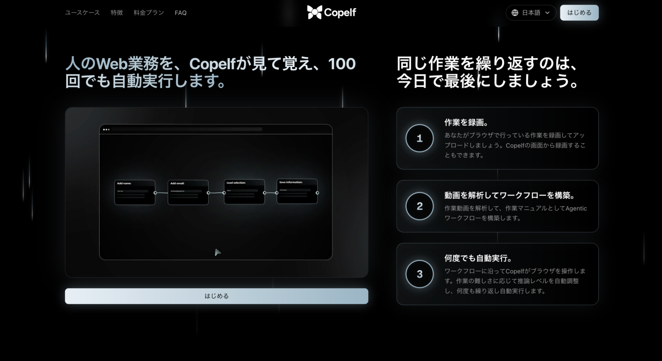
Task: Click the cursor arrow in the demo window
Action: [x=218, y=252]
